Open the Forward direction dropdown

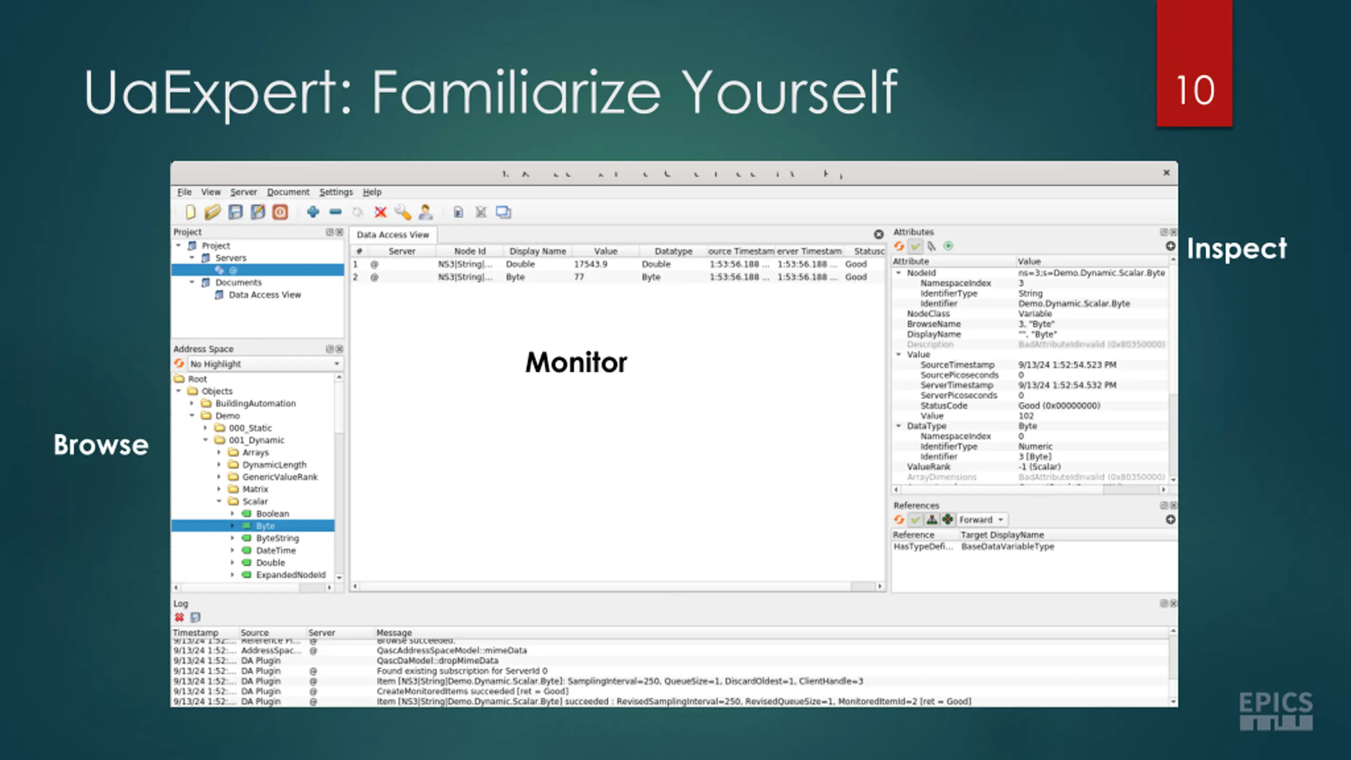point(982,520)
